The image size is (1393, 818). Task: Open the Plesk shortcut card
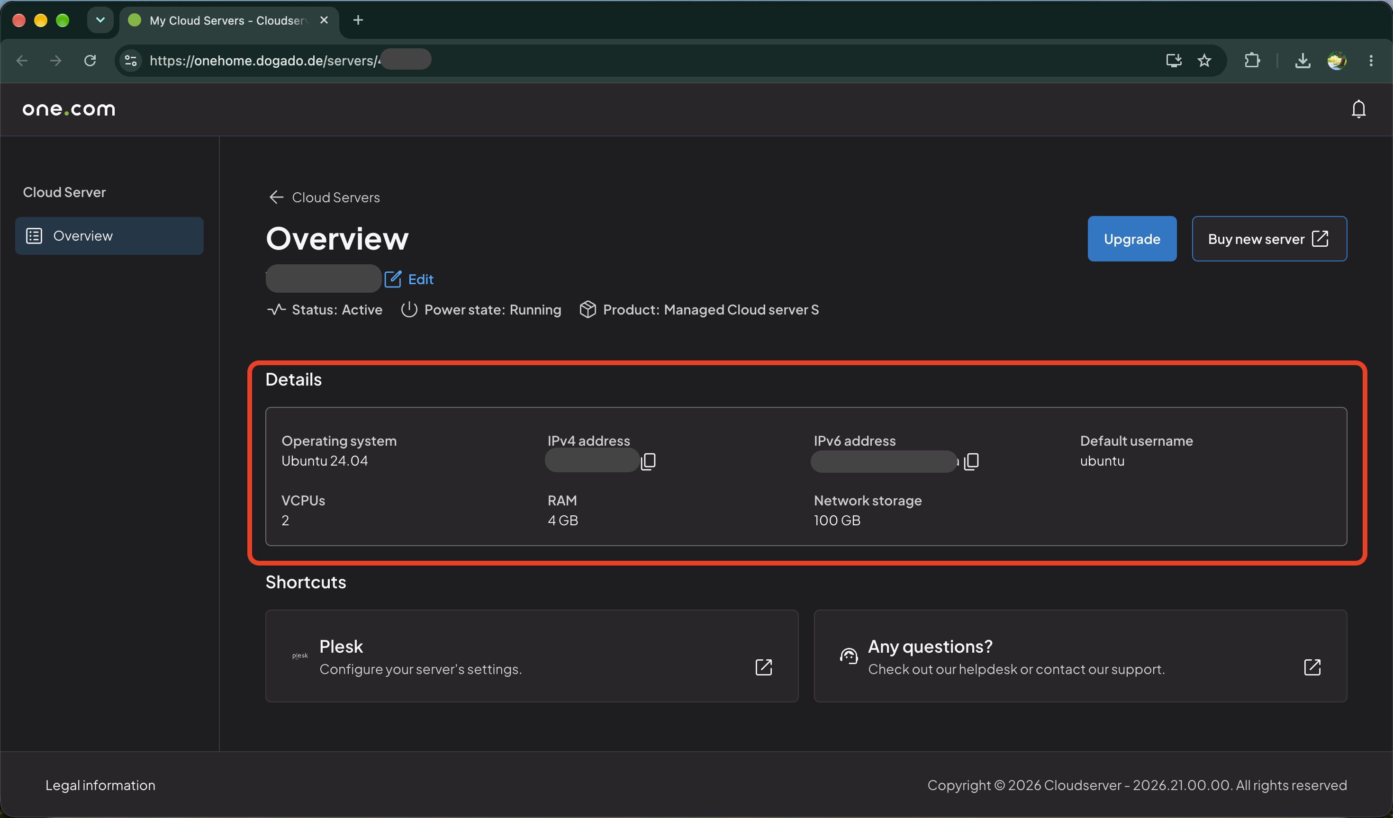531,656
